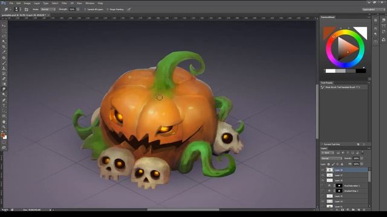This screenshot has width=387, height=217.
Task: Enable Sample All Layers checkbox
Action: pos(85,10)
